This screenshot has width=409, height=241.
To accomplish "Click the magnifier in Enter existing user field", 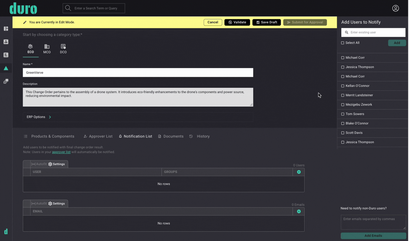I will point(347,32).
